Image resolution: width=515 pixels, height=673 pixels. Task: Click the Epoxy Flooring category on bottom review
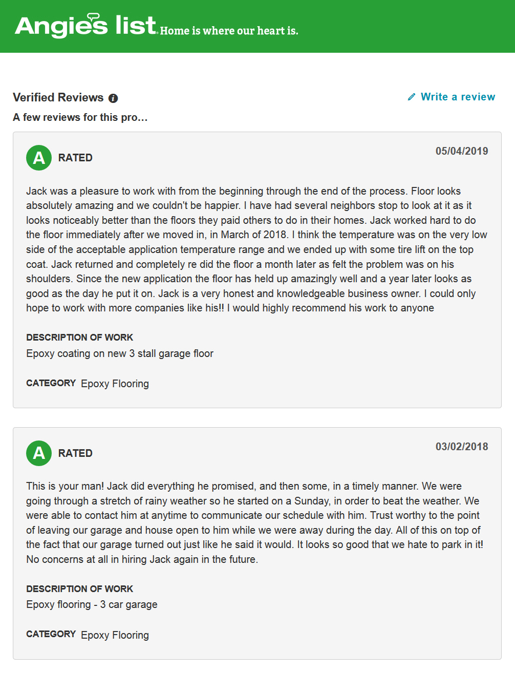115,635
